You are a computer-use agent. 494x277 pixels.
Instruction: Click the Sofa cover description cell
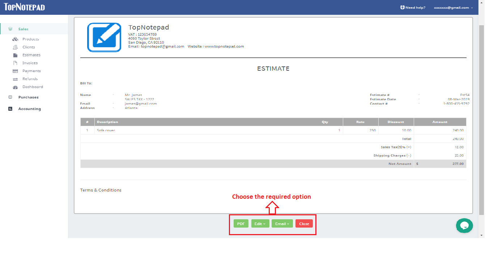[106, 130]
